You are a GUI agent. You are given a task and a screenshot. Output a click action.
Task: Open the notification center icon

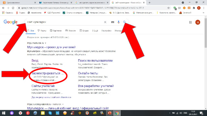point(201,113)
